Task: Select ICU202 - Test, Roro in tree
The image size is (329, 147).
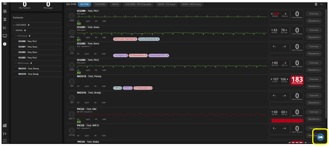Action: click(x=28, y=52)
